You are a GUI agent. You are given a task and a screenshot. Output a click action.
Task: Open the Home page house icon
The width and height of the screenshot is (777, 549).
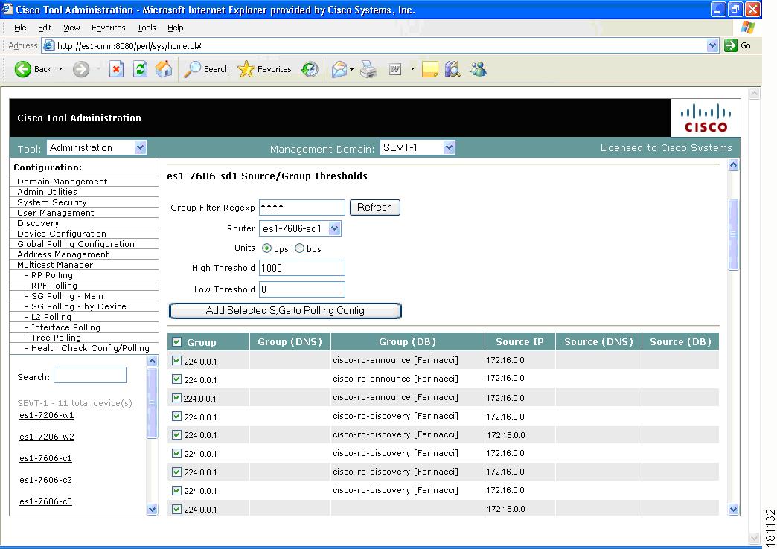tap(164, 69)
